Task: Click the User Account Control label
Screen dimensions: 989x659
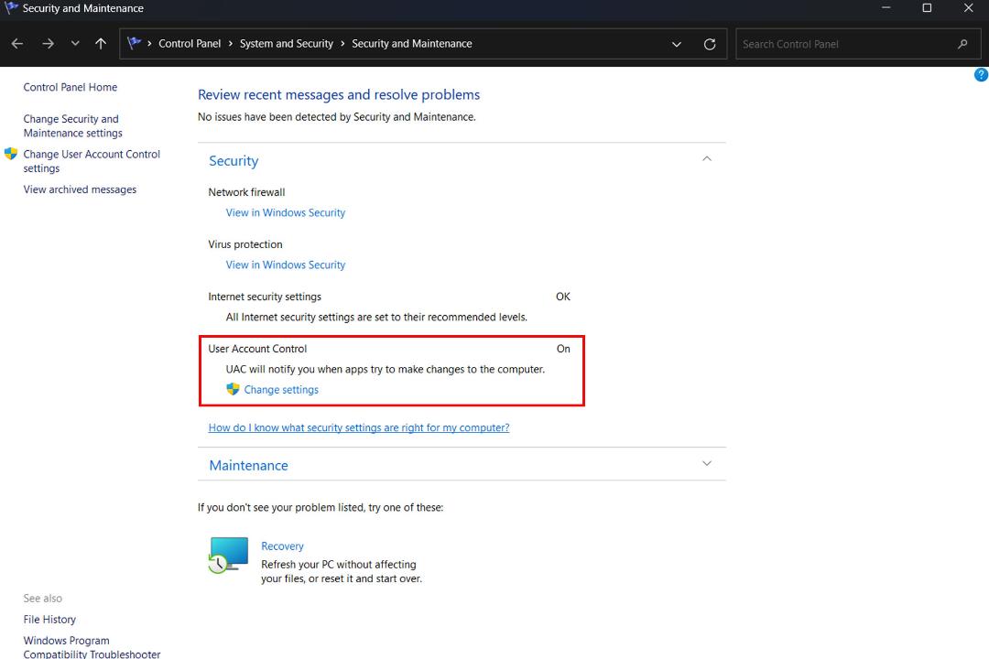Action: [257, 349]
